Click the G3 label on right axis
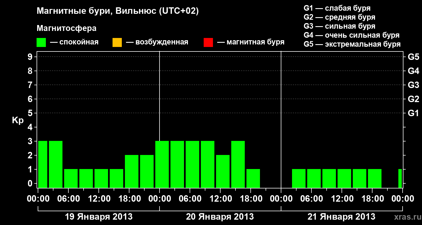This screenshot has width=422, height=225. click(x=414, y=85)
